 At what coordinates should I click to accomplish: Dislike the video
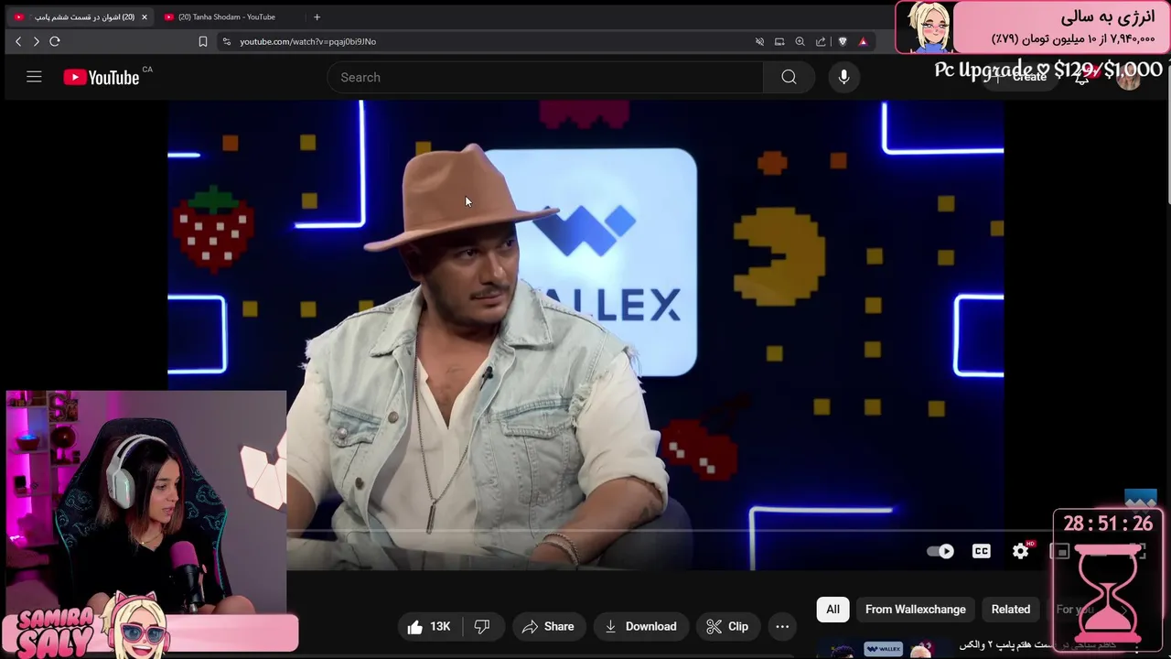(x=482, y=627)
